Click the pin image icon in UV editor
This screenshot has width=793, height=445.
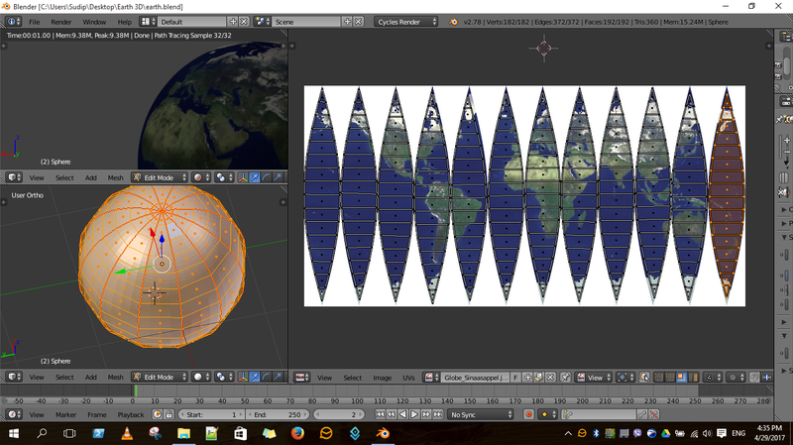(x=565, y=378)
